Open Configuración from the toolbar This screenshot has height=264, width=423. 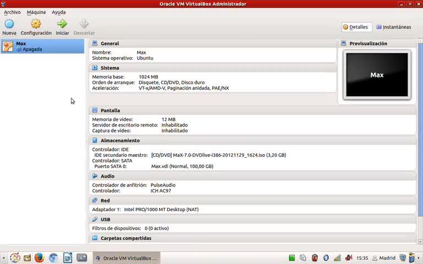pyautogui.click(x=36, y=24)
